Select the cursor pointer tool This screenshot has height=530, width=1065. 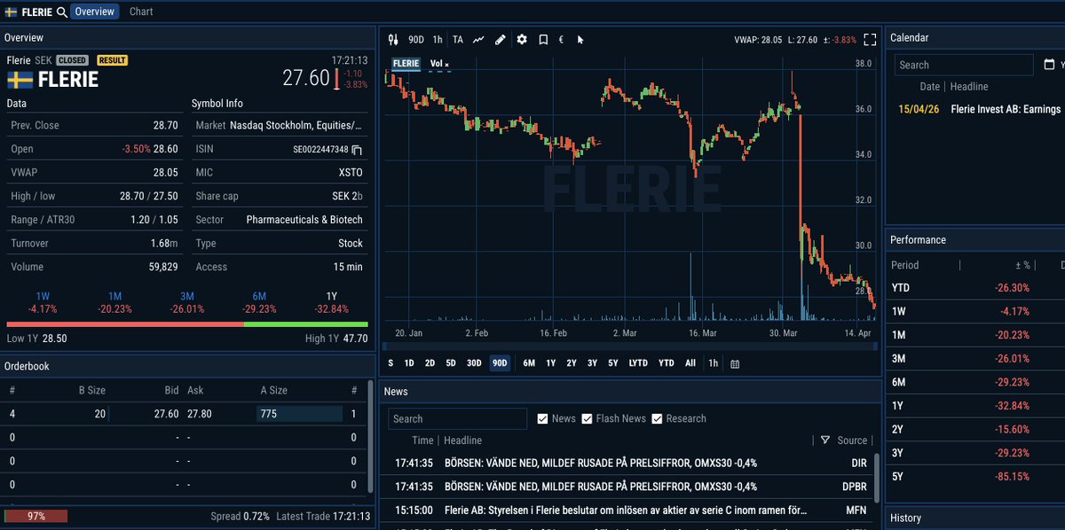580,39
